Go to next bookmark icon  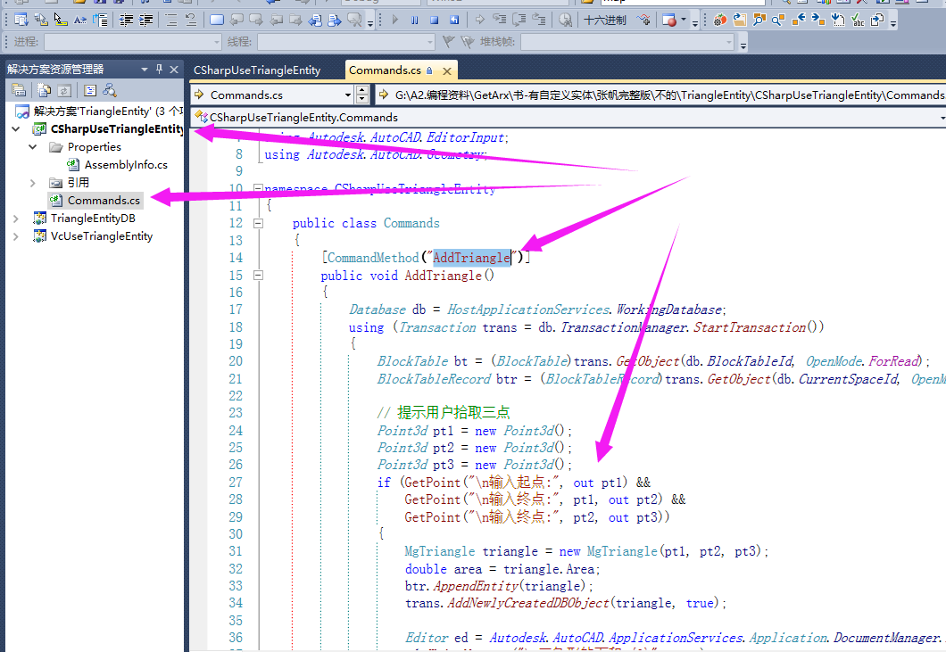tap(256, 20)
